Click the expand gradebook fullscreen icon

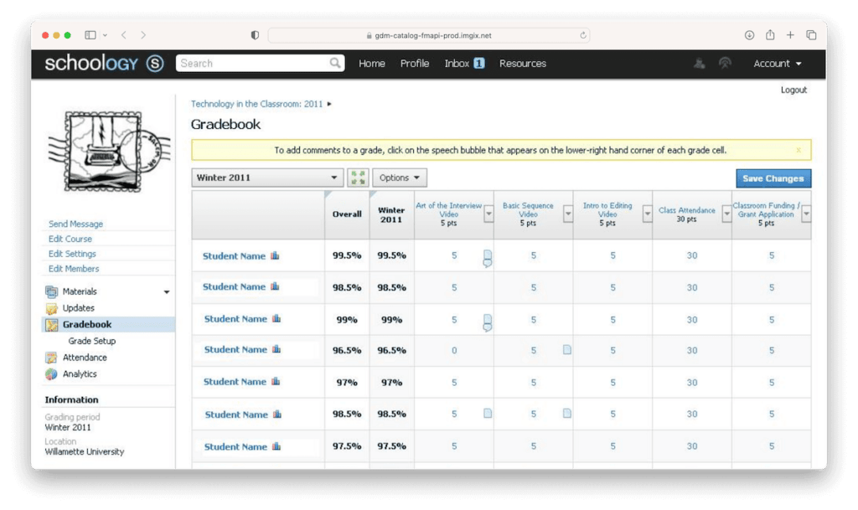pos(358,178)
